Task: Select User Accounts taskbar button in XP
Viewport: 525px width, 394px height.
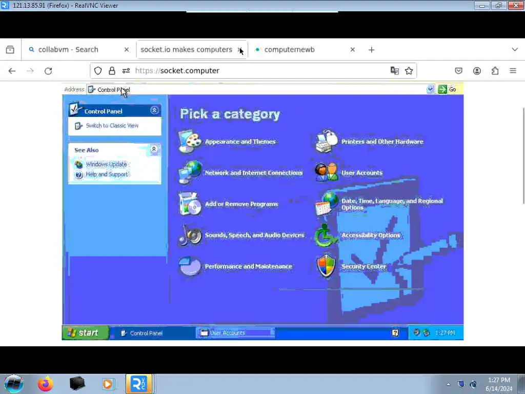Action: [x=236, y=332]
